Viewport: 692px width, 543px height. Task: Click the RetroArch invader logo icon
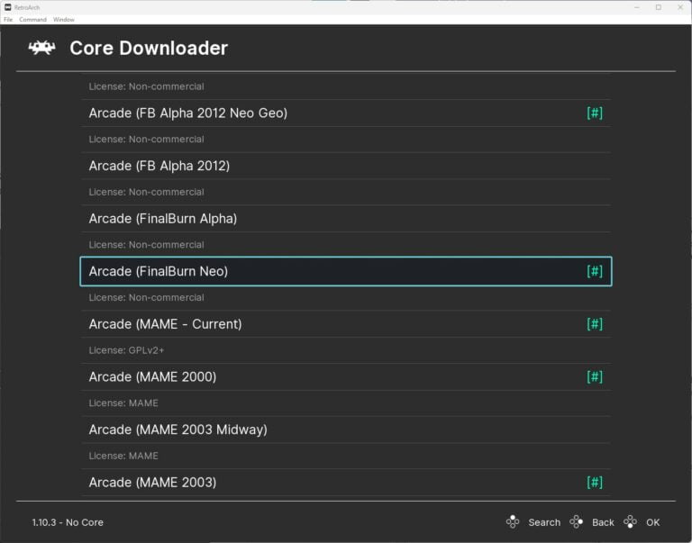[x=41, y=48]
